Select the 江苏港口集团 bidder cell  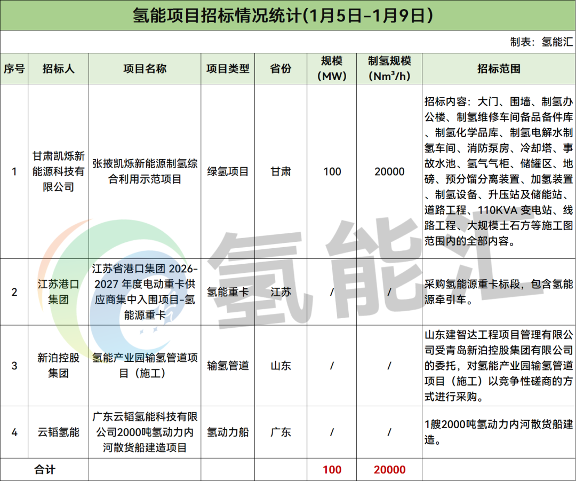point(59,292)
